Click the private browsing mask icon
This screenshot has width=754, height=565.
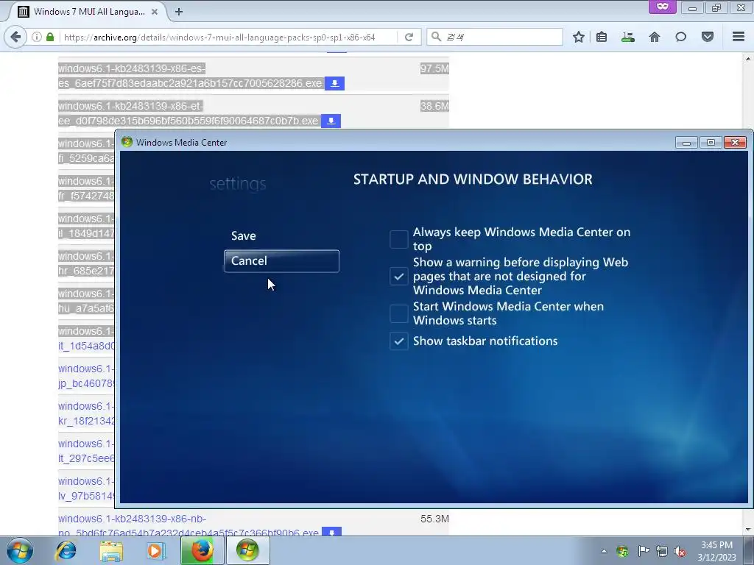(x=663, y=7)
